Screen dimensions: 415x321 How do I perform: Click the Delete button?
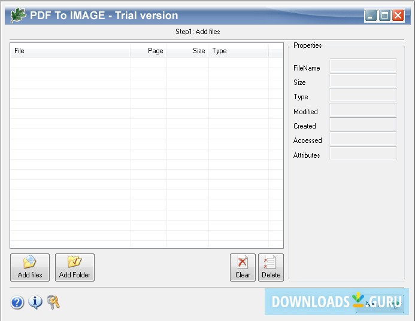(x=271, y=267)
